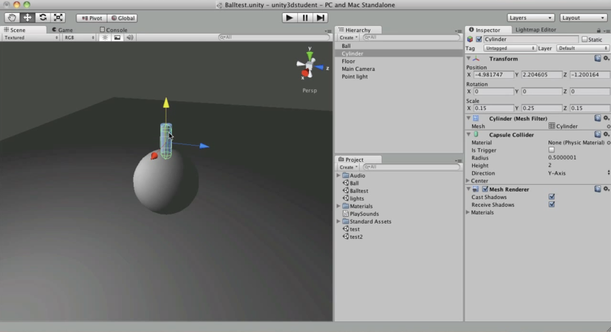611x332 pixels.
Task: Uncheck Cast Shadows
Action: pyautogui.click(x=551, y=197)
